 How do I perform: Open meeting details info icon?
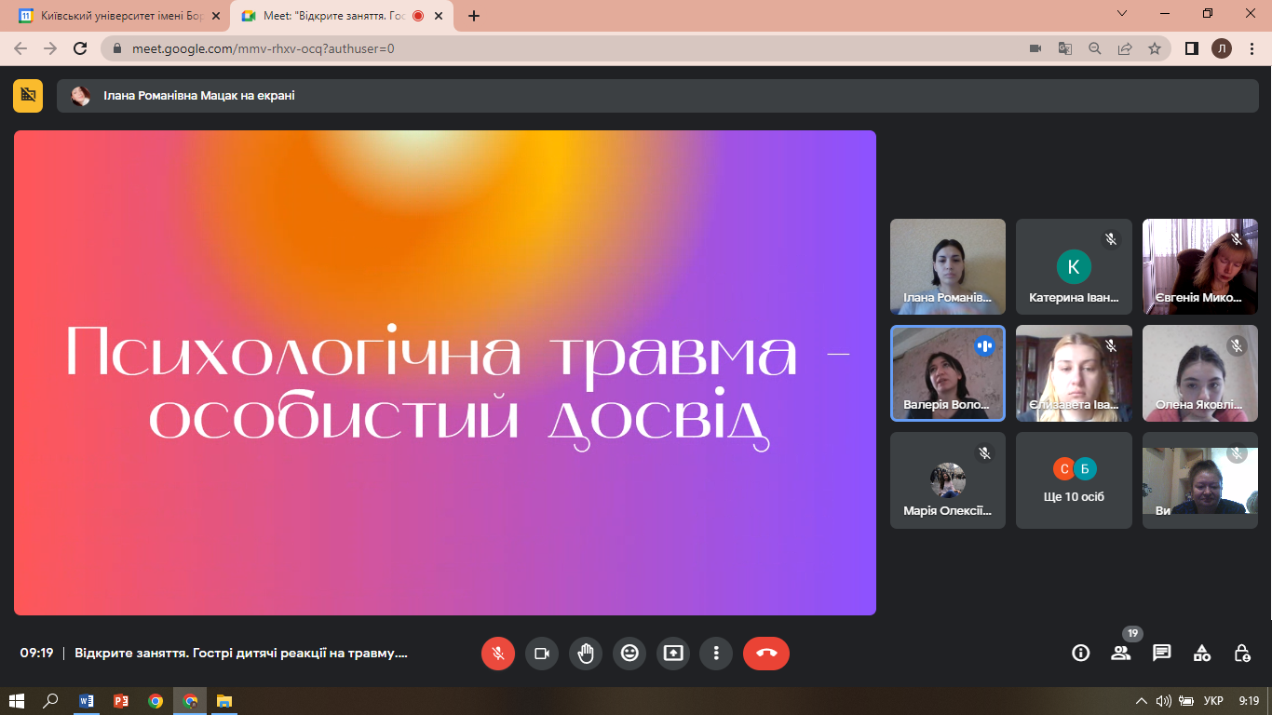pyautogui.click(x=1081, y=654)
